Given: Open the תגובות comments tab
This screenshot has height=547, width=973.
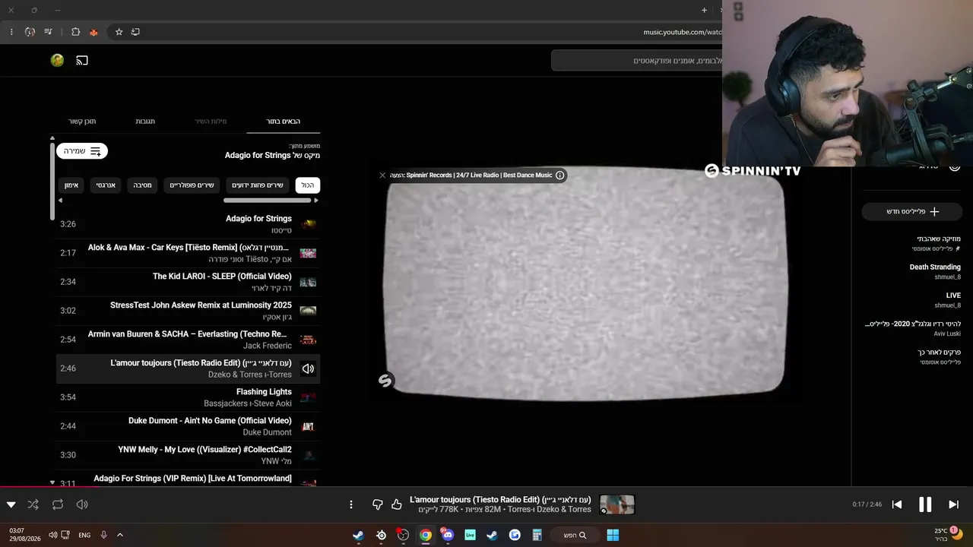Looking at the screenshot, I should 145,122.
